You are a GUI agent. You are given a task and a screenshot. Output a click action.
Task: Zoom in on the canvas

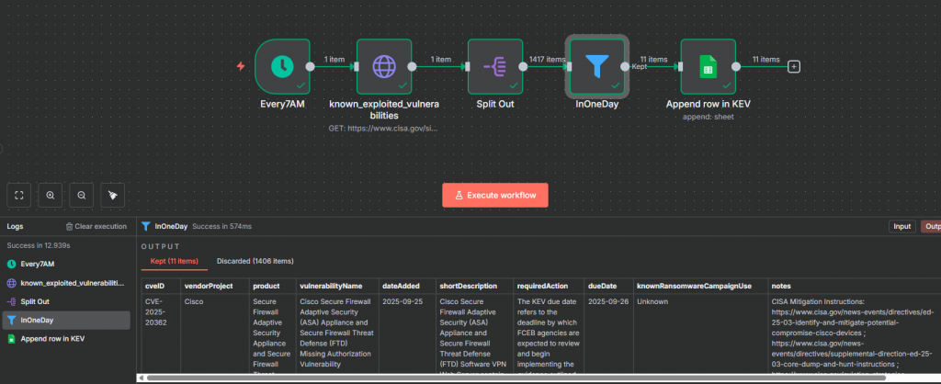coord(51,195)
